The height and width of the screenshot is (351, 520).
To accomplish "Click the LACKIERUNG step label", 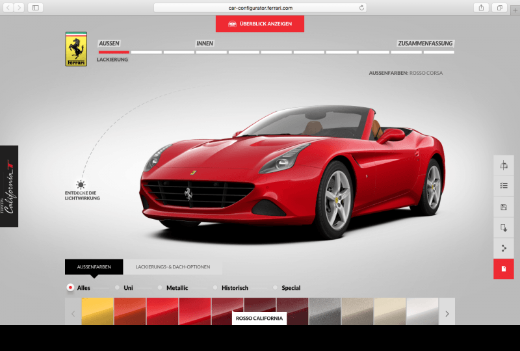I will (x=112, y=59).
